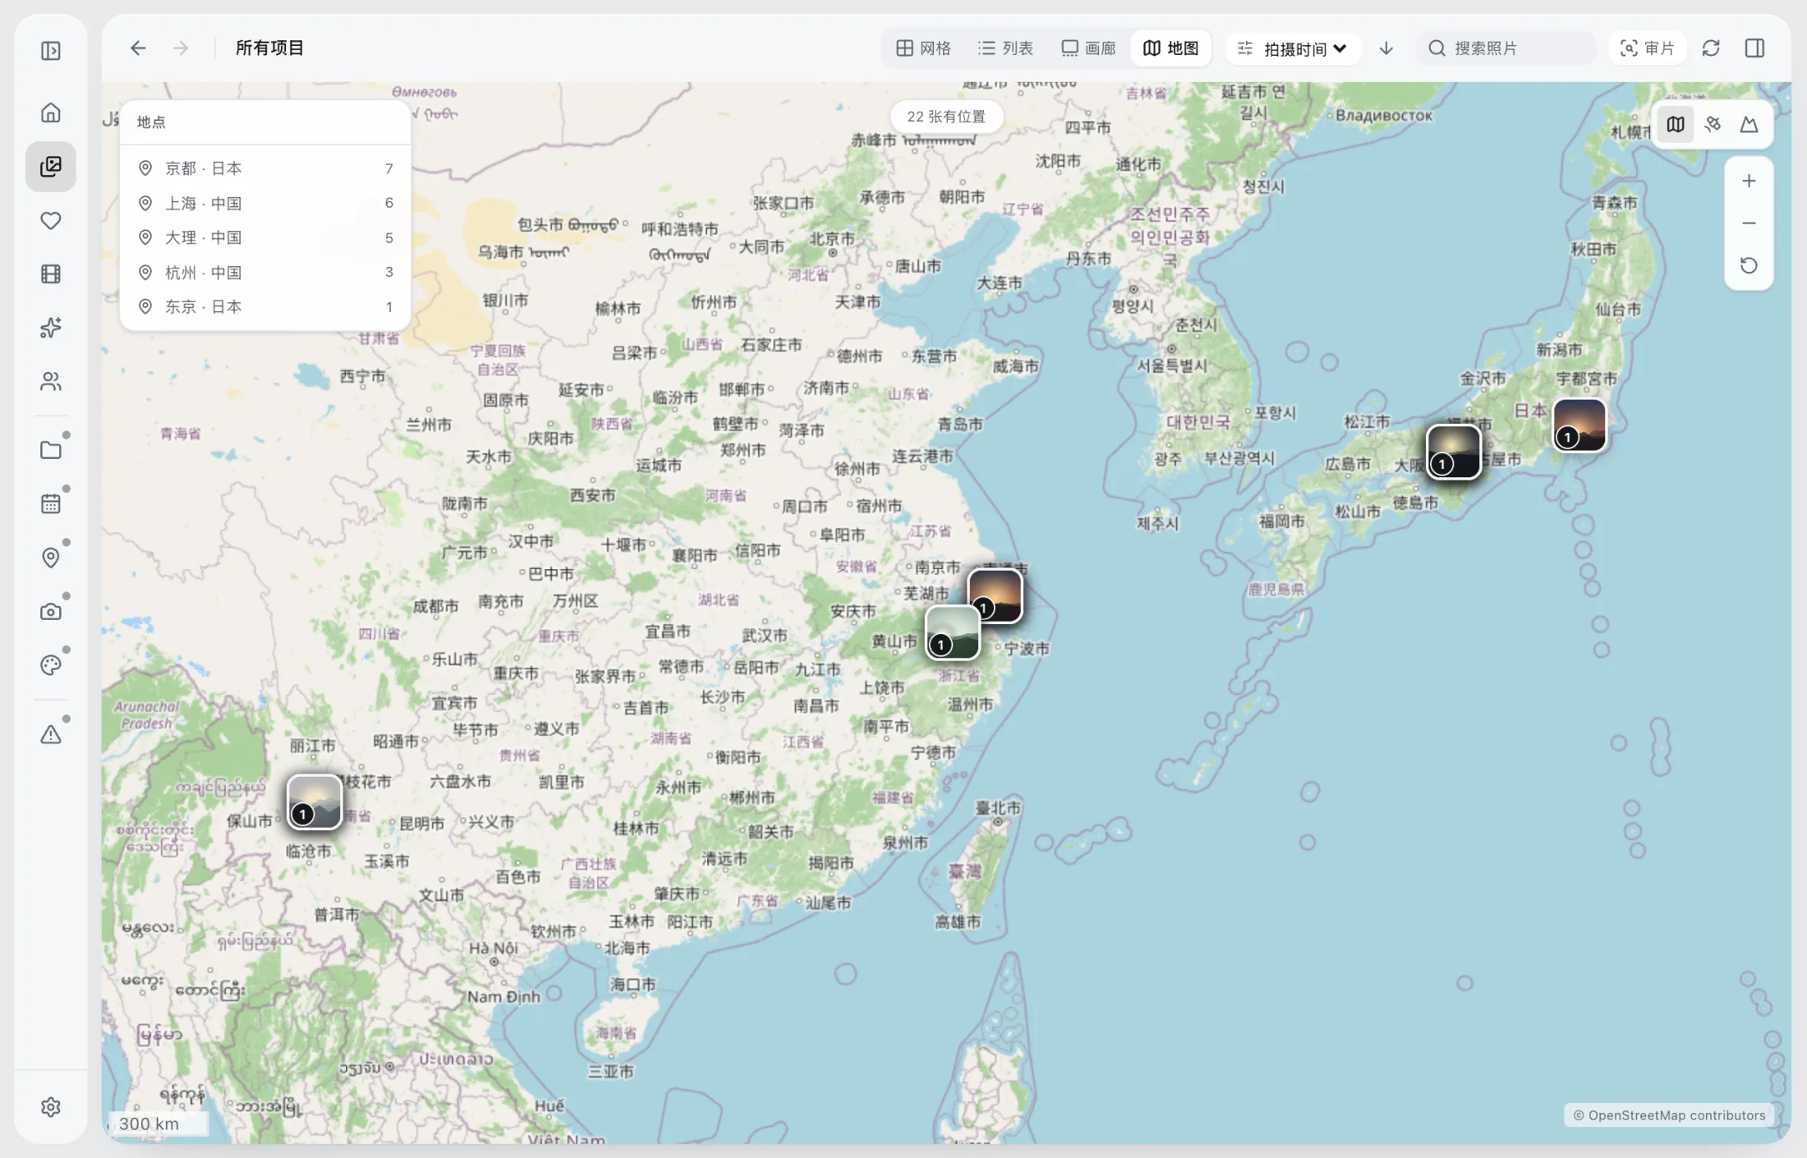Open the warning triangle icon in sidebar
Viewport: 1807px width, 1158px height.
tap(51, 734)
